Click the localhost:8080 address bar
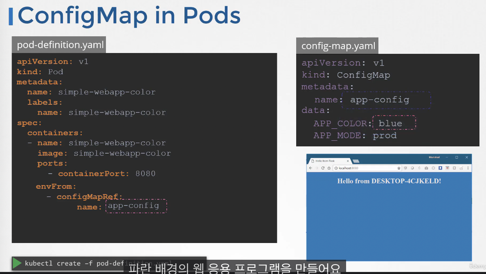The width and height of the screenshot is (486, 274). (x=367, y=168)
